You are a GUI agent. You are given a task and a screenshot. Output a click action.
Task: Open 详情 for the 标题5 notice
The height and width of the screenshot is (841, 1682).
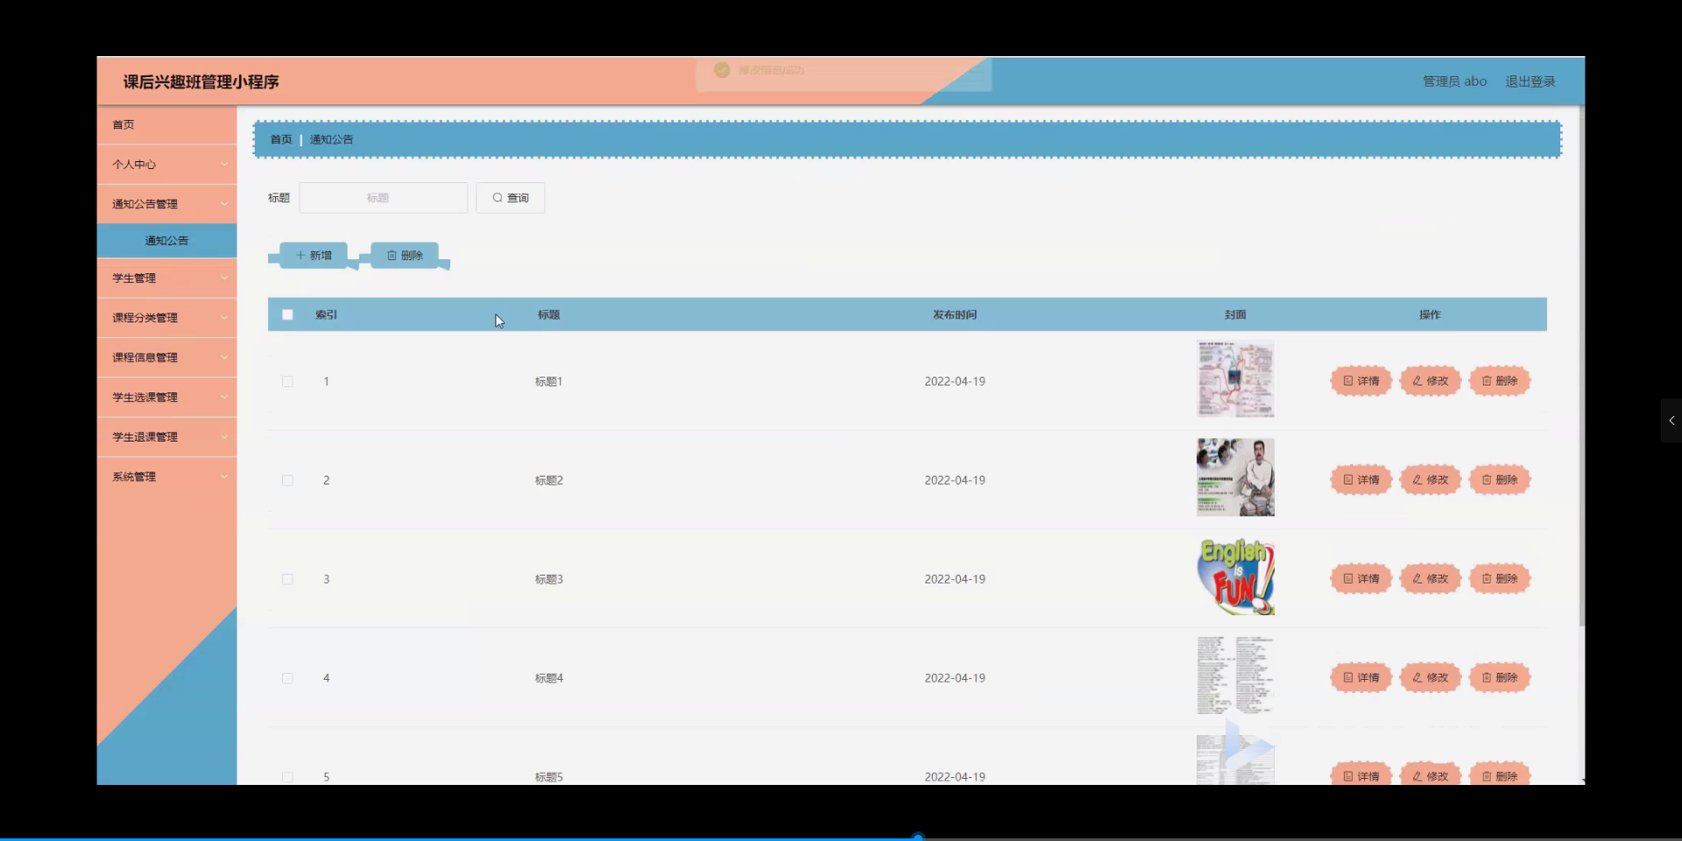click(x=1360, y=775)
